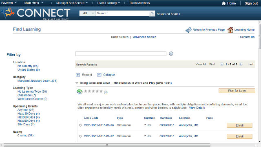Filter by No Country (25) location

(28, 66)
